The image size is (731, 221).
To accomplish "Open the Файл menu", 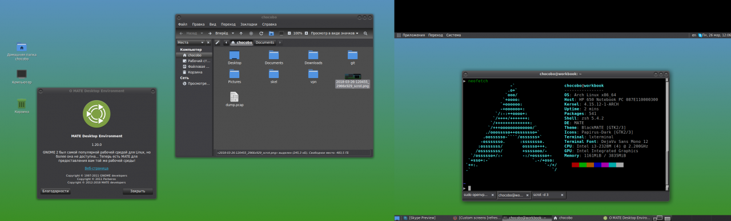I will tap(183, 24).
